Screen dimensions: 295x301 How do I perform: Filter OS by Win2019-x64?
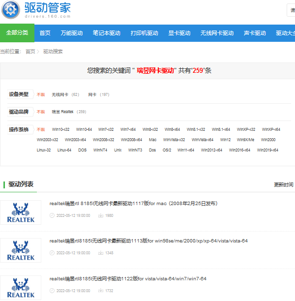(267, 150)
